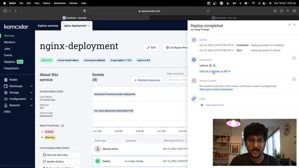The height and width of the screenshot is (168, 299).
Task: Click Safari share icon
Action: coord(281,11)
